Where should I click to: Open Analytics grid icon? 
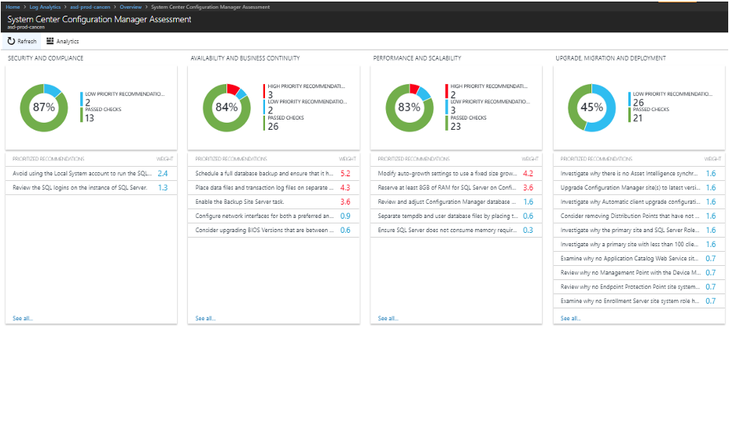point(50,41)
